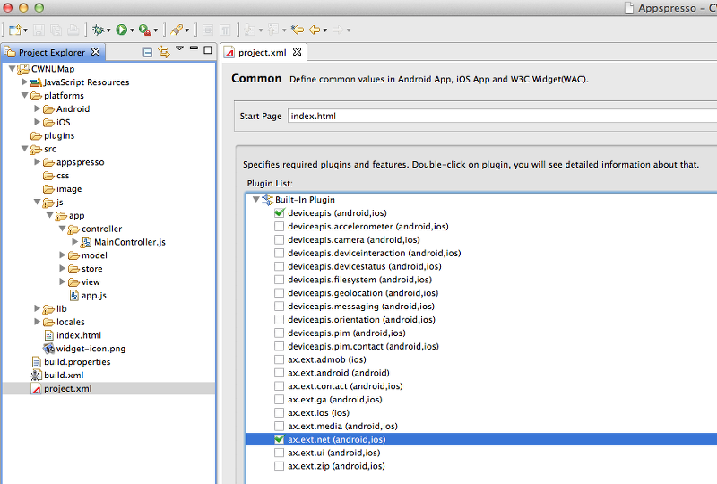Enable deviceapis.geolocation plugin

point(279,293)
